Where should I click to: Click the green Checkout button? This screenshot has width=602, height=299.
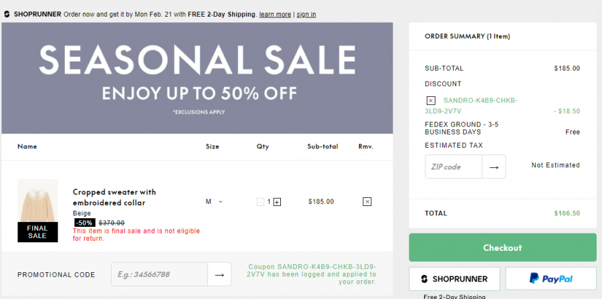coord(502,247)
